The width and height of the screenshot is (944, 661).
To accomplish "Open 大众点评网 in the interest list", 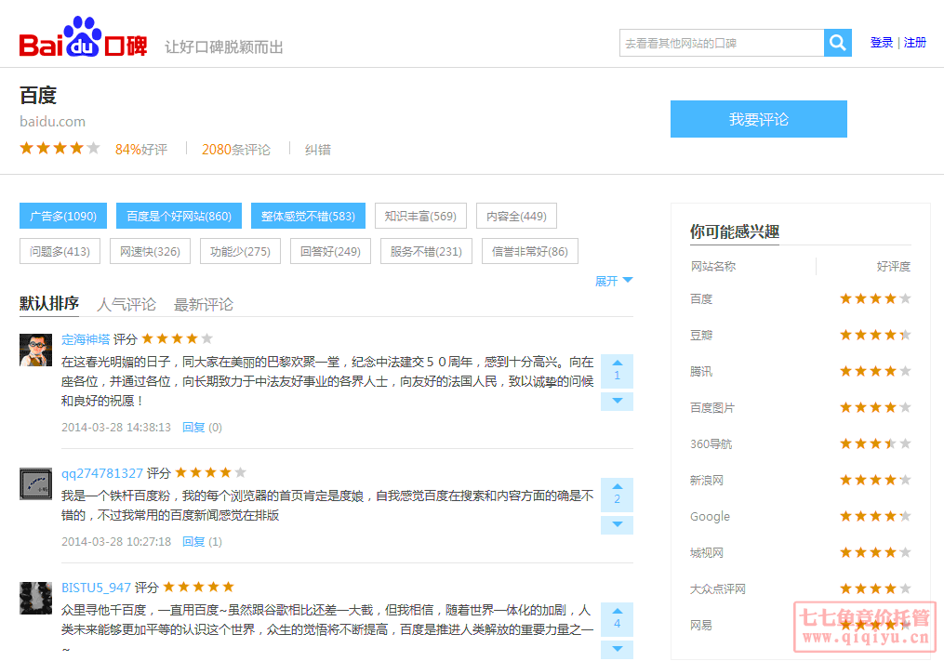I will (x=718, y=588).
